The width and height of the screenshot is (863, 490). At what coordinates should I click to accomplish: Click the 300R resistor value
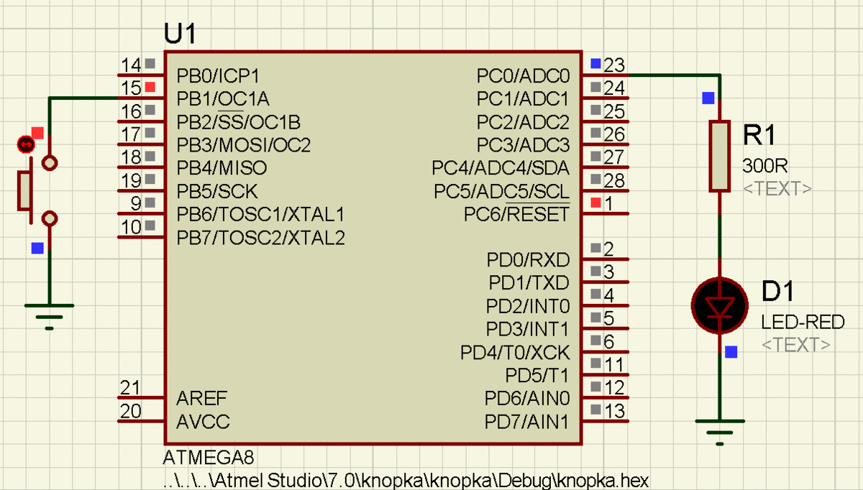(765, 167)
